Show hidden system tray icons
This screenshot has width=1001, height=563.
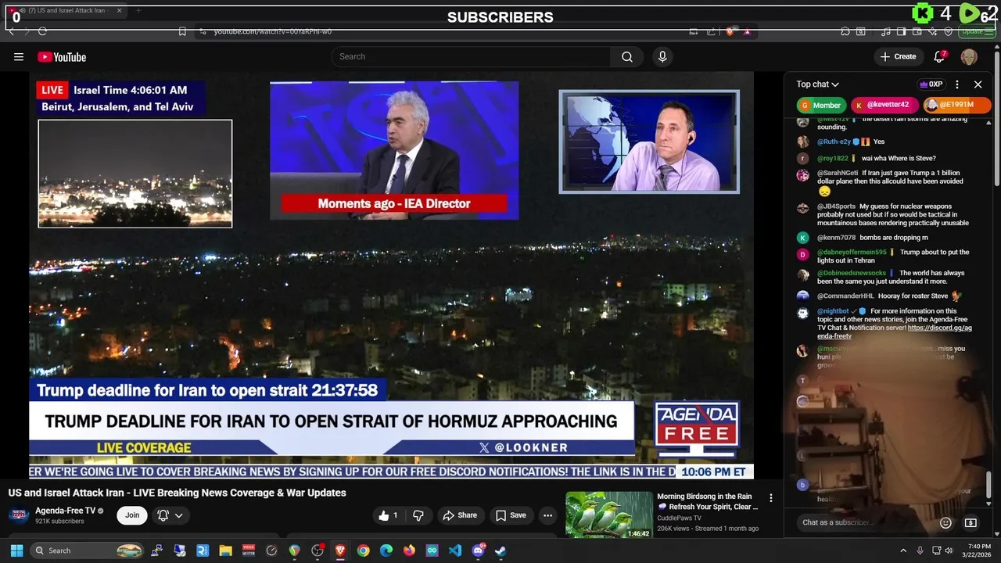tap(903, 550)
